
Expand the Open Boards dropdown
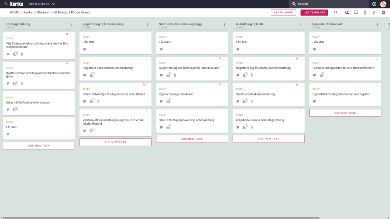(x=42, y=4)
